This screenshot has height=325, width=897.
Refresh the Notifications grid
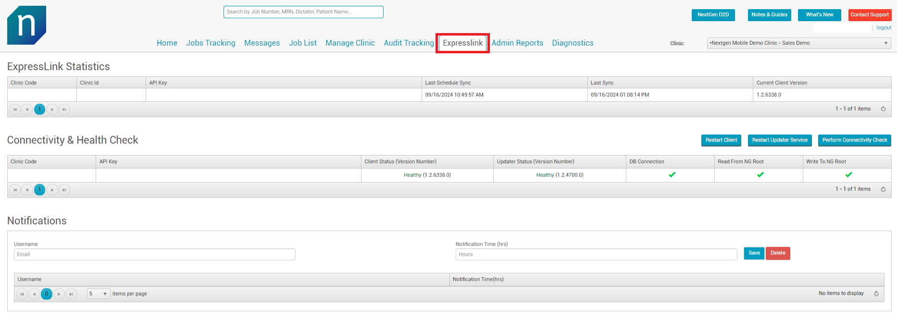click(876, 293)
